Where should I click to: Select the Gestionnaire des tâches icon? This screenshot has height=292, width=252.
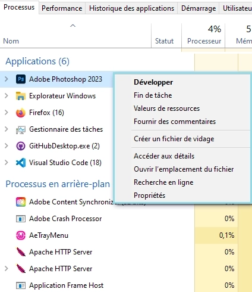(21, 129)
